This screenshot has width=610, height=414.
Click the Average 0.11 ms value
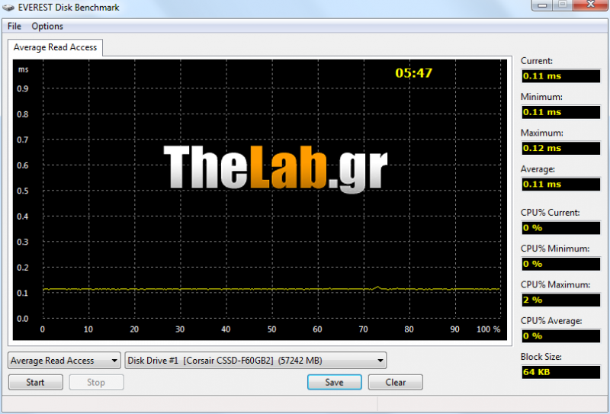pyautogui.click(x=560, y=184)
